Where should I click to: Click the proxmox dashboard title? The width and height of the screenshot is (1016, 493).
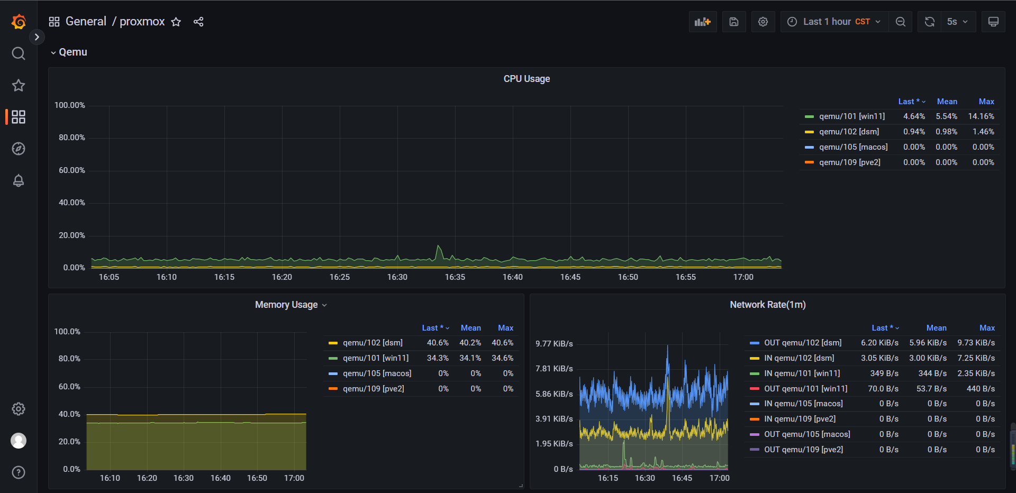click(x=142, y=22)
